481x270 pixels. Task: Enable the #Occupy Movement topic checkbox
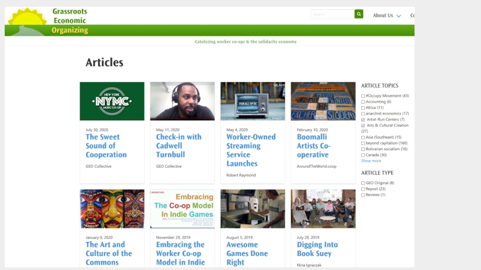tap(363, 96)
